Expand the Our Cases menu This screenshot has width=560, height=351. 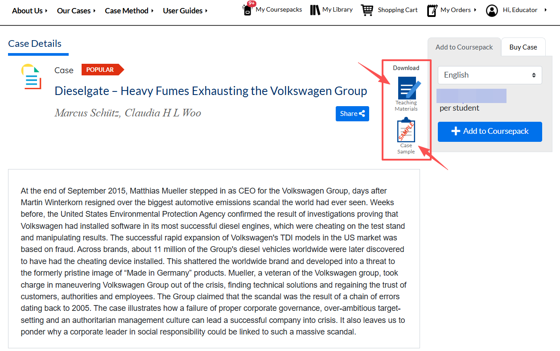click(76, 11)
